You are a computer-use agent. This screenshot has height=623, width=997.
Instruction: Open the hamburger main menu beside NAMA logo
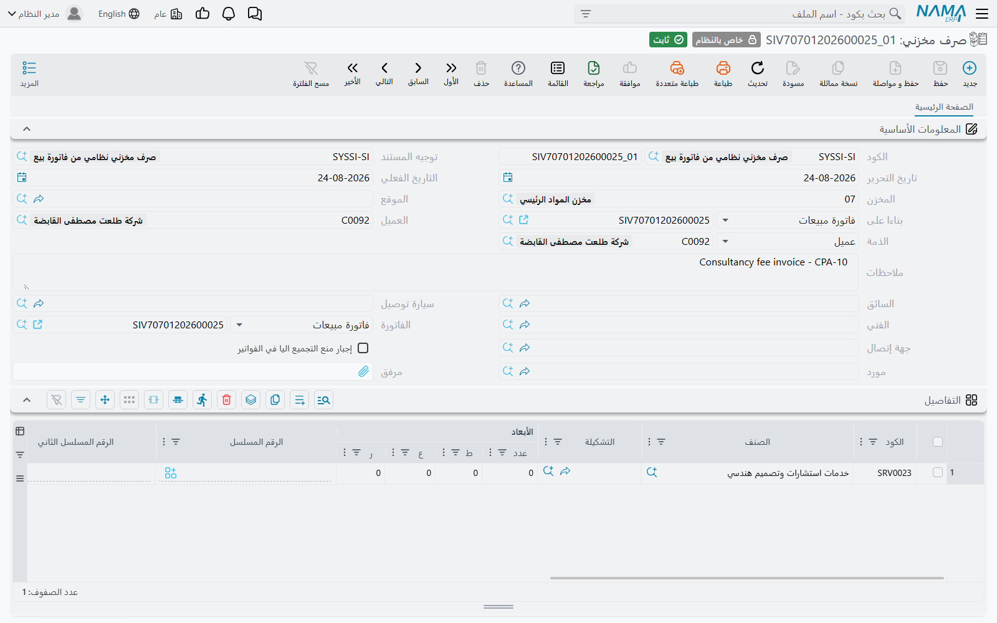tap(982, 14)
